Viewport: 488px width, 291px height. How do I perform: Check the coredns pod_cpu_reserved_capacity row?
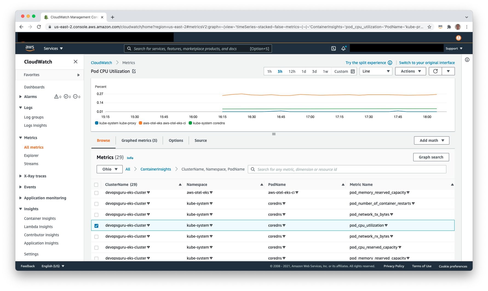[x=96, y=248]
